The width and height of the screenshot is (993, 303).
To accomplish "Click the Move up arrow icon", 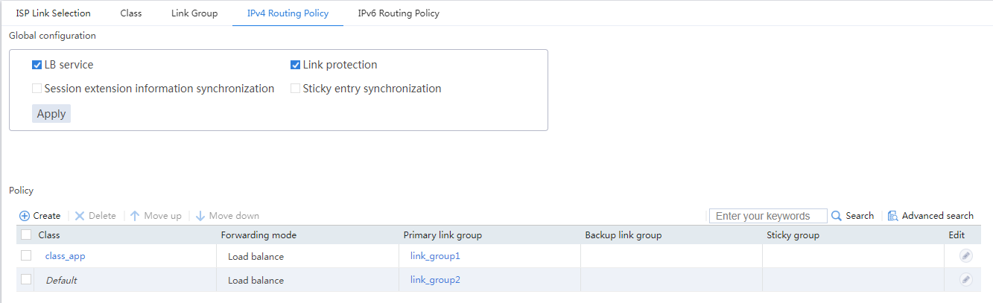I will [x=135, y=216].
